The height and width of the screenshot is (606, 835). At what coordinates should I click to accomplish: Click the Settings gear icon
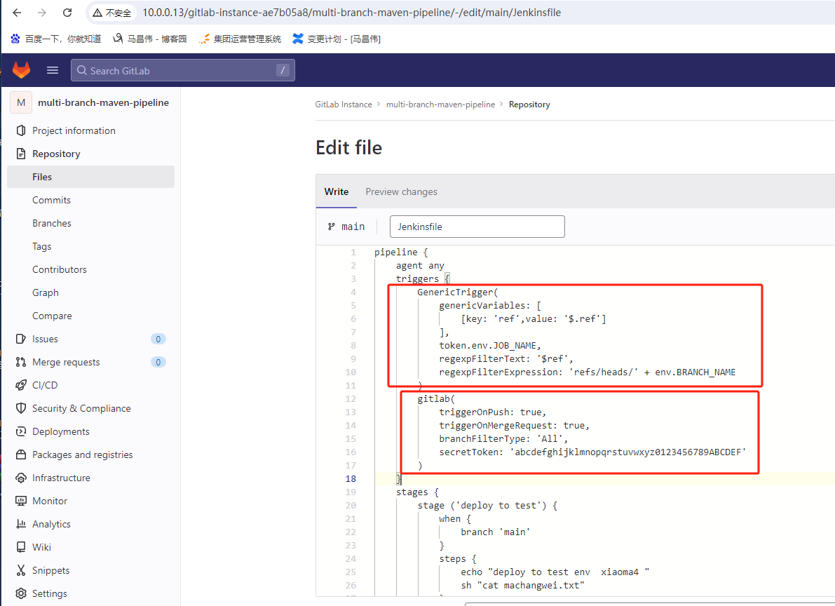(21, 593)
